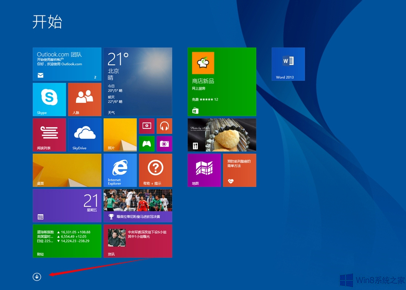Open the Finance (财经) stock tile
This screenshot has height=290, width=406.
click(67, 241)
